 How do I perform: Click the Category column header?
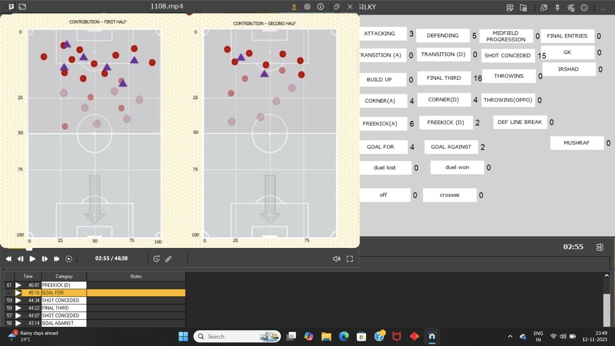tap(64, 276)
